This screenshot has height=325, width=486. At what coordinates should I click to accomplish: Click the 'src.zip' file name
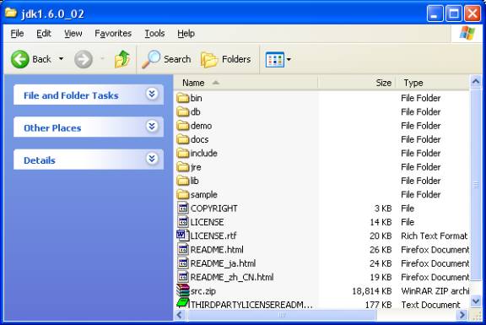click(x=203, y=291)
